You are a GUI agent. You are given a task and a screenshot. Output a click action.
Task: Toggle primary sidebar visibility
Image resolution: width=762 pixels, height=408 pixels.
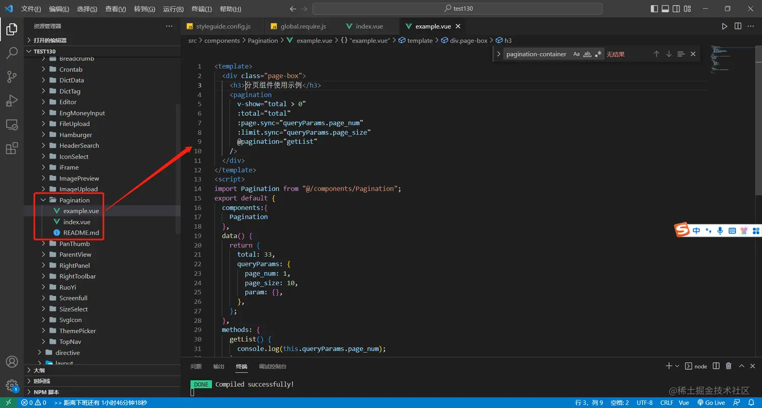click(654, 9)
